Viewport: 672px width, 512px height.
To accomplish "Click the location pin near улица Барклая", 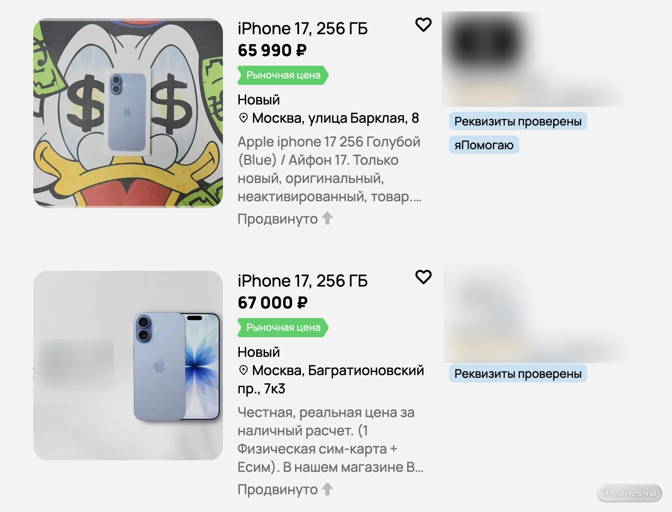I will click(243, 118).
